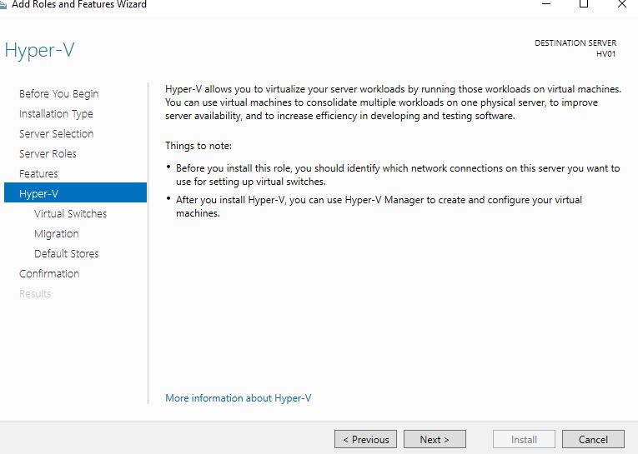The image size is (638, 454).
Task: Open More information about Hyper-V link
Action: coord(238,398)
